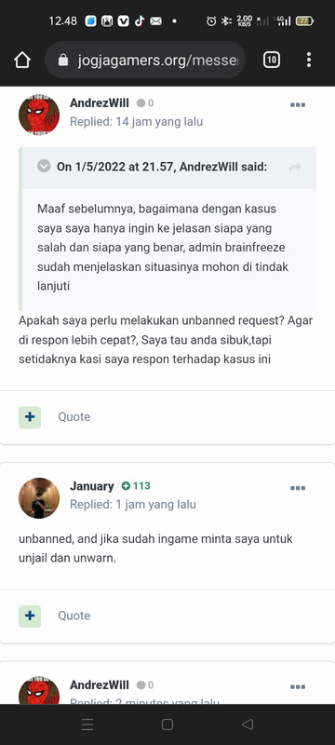Quote AndrezWill's reply
The image size is (335, 745).
(74, 416)
